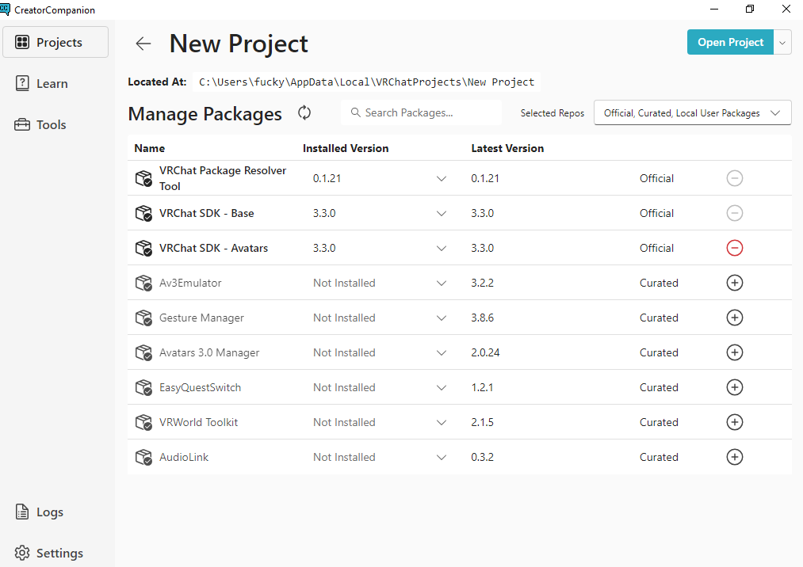Open version dropdown for Avatars 3.0 Manager
The image size is (803, 567).
(x=441, y=352)
